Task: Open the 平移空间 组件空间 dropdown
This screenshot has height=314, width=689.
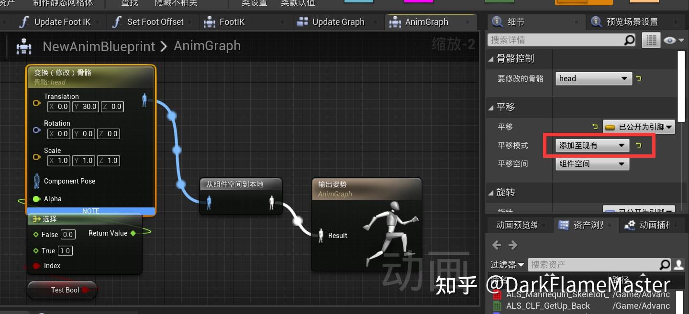Action: tap(592, 164)
